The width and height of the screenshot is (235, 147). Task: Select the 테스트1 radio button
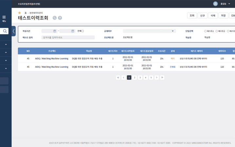(x=205, y=31)
